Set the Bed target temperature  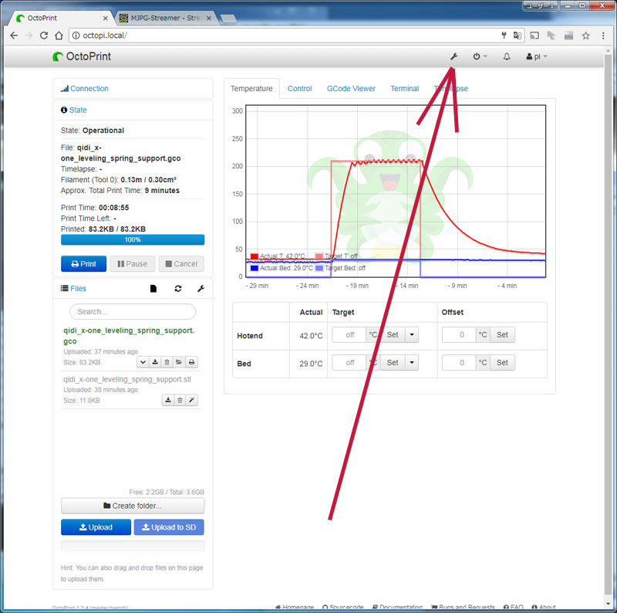[x=393, y=362]
